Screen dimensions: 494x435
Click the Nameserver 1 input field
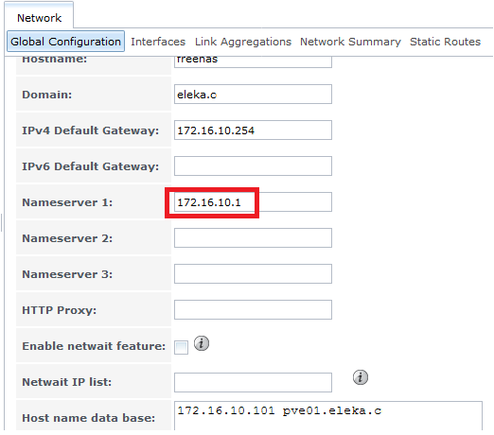pyautogui.click(x=253, y=202)
